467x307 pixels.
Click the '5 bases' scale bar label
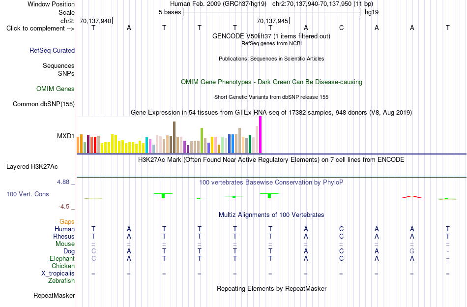(170, 12)
